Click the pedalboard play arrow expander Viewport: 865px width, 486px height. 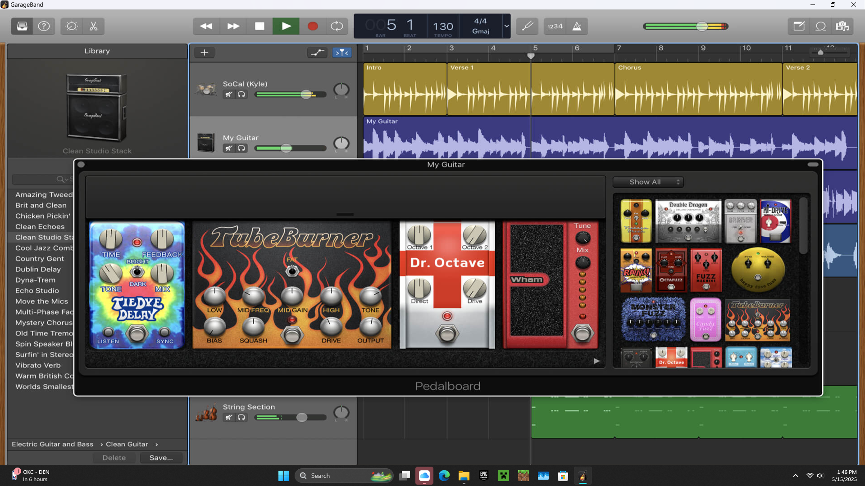(596, 361)
